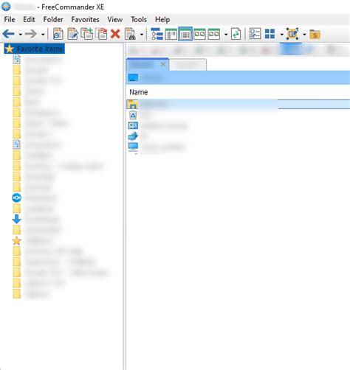The height and width of the screenshot is (370, 350).
Task: Open the Forward history dropdown arrow
Action: pos(43,35)
